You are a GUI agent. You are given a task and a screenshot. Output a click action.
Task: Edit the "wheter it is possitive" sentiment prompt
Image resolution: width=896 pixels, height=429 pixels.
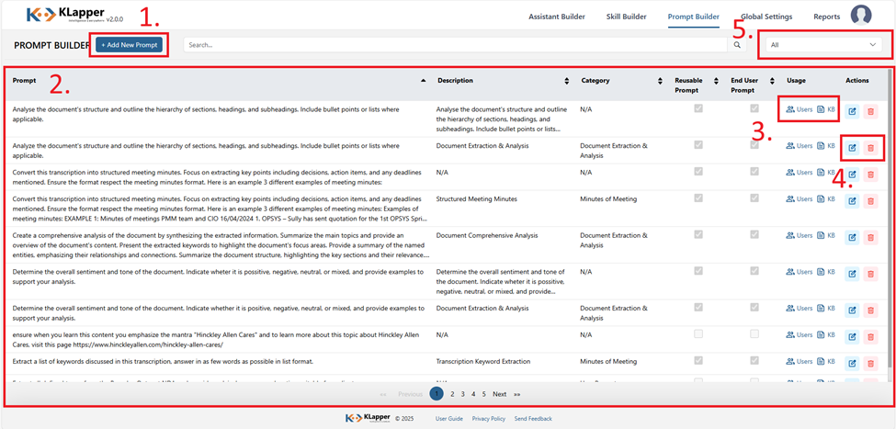[x=852, y=274]
